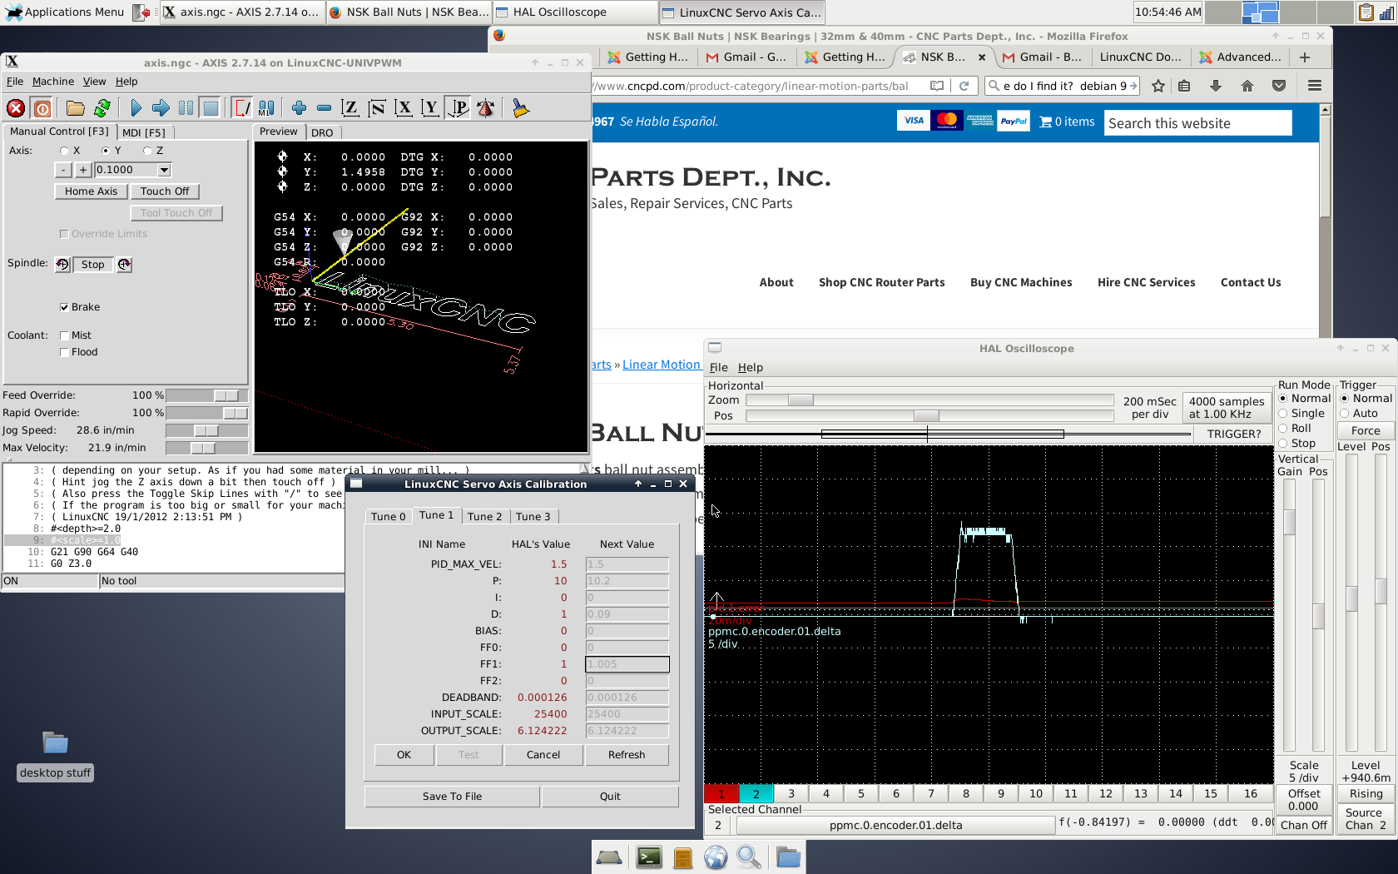
Task: Open Firefox search engine dropdown
Action: (994, 86)
